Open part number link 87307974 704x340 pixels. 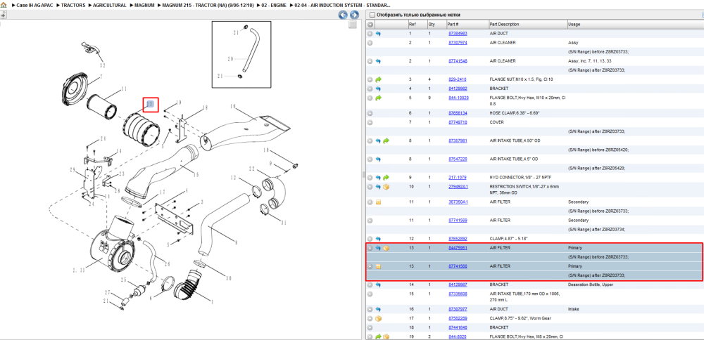458,43
